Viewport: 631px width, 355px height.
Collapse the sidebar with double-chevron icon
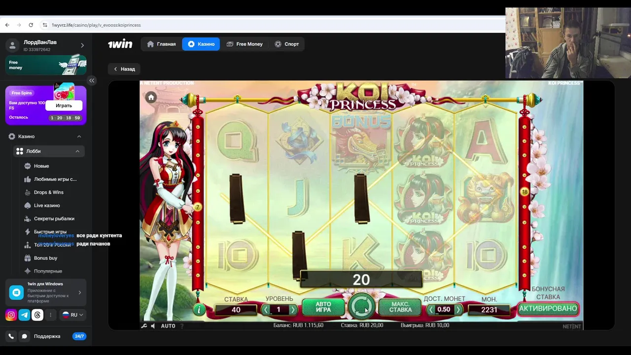pyautogui.click(x=92, y=80)
